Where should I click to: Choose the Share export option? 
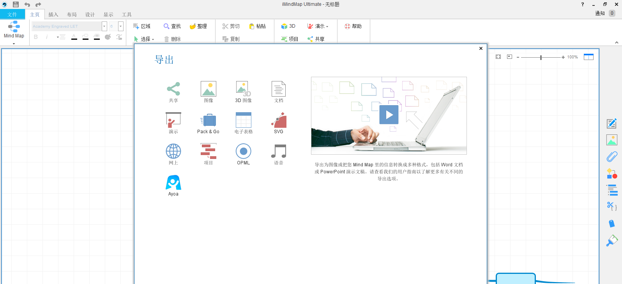coord(173,92)
